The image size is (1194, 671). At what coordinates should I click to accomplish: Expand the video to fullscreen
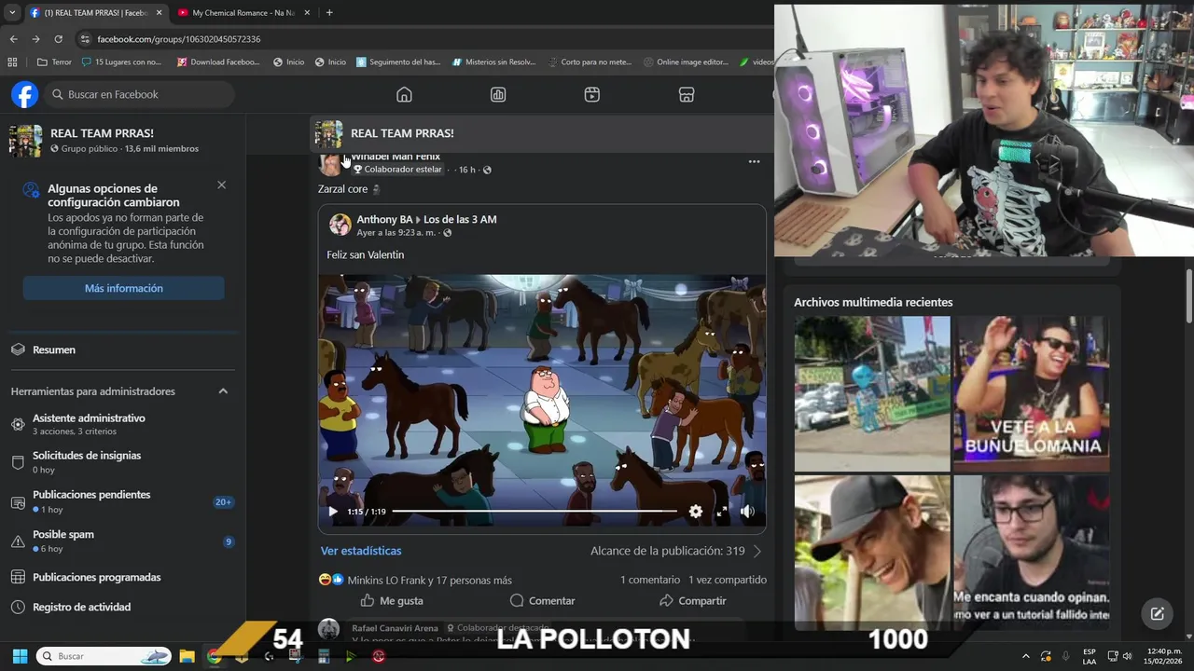pos(721,511)
